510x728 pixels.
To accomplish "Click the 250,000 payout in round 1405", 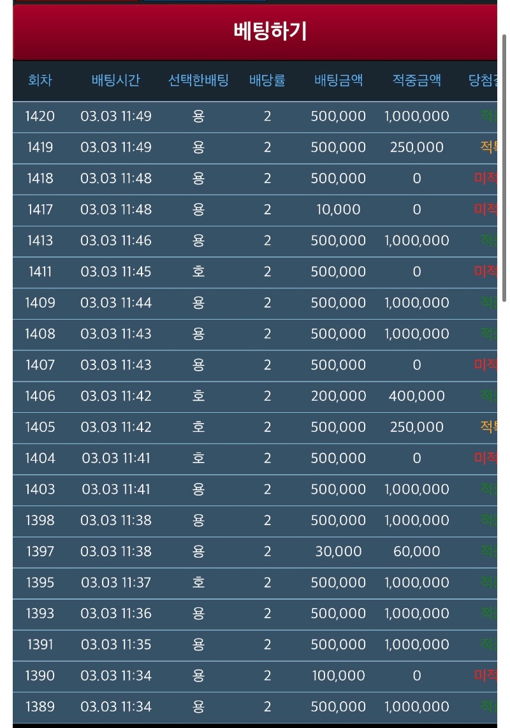I will pos(416,427).
